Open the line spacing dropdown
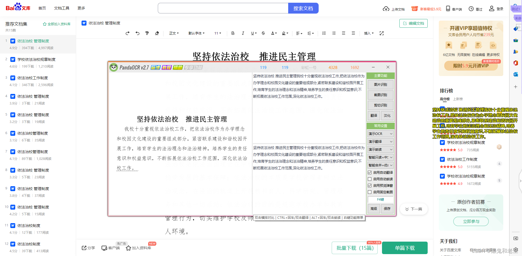The width and height of the screenshot is (522, 256). click(310, 33)
